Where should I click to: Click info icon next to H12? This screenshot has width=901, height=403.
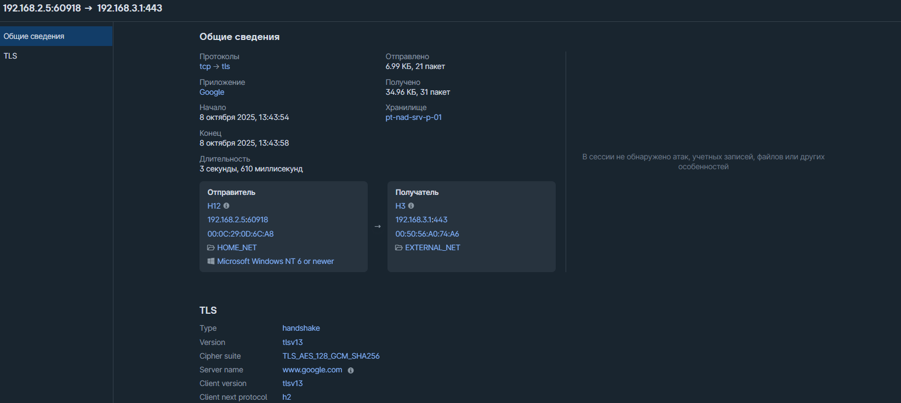[x=226, y=206]
